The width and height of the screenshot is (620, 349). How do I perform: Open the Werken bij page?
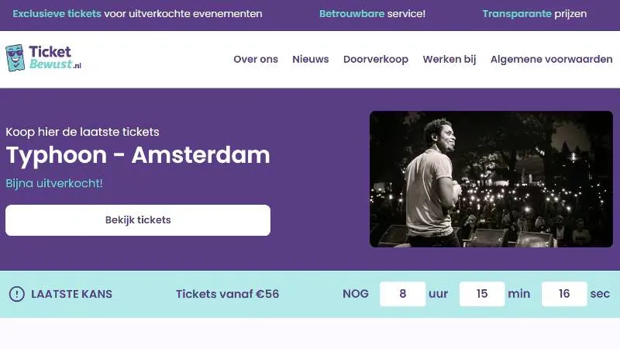click(x=449, y=60)
